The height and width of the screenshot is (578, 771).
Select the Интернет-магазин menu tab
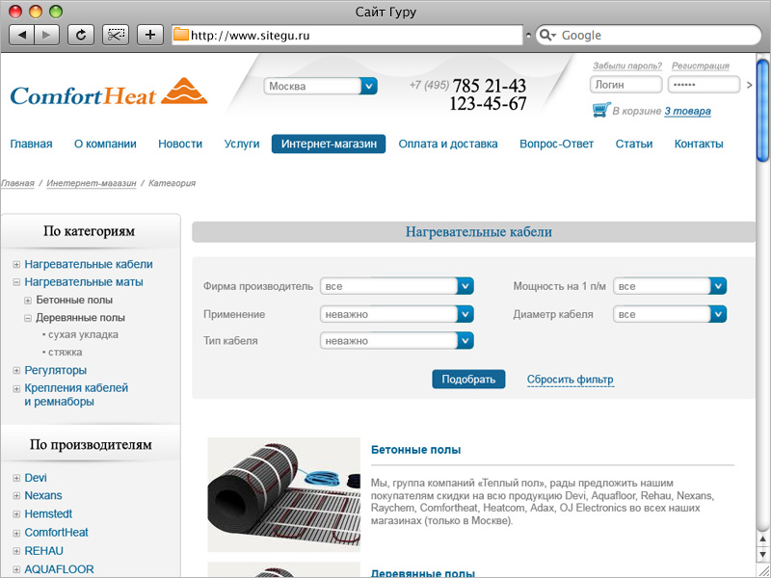click(329, 144)
